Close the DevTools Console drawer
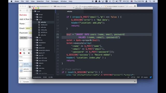 click(135, 82)
